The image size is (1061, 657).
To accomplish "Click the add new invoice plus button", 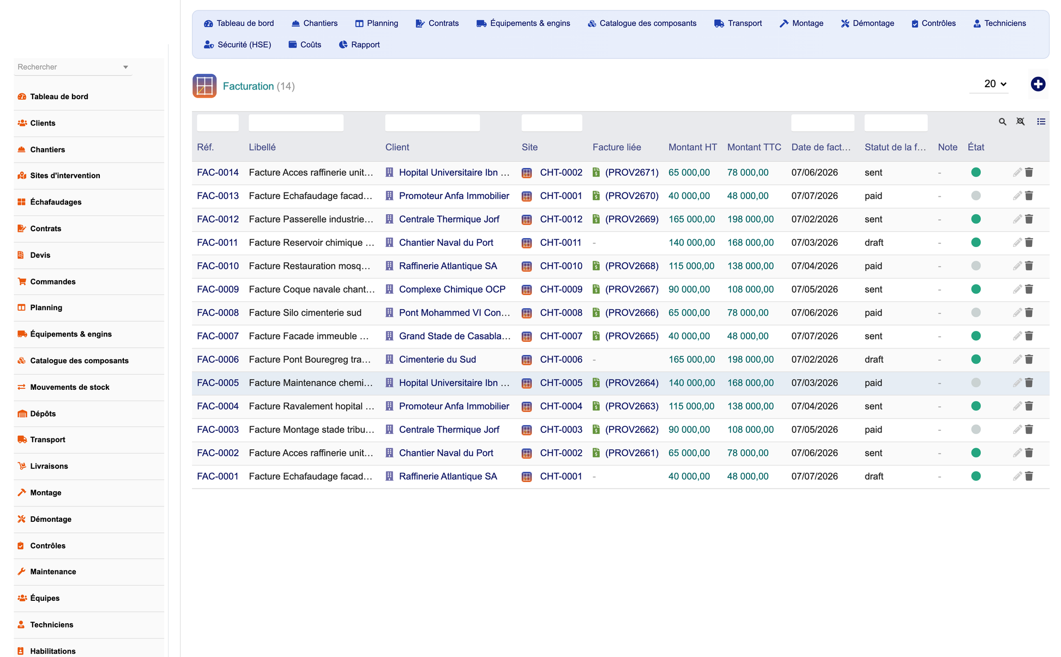I will [x=1038, y=84].
